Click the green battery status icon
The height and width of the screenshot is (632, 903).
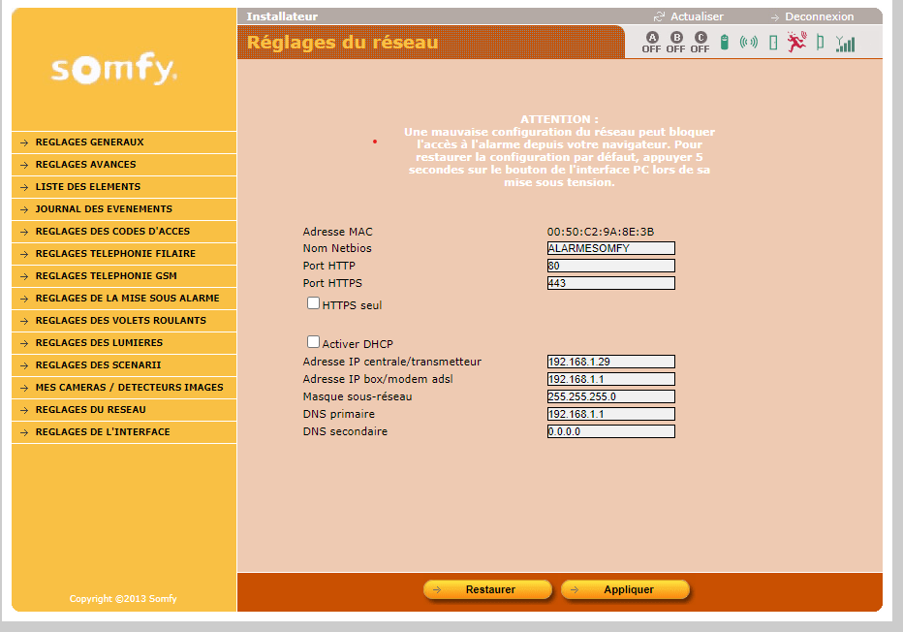pos(725,42)
